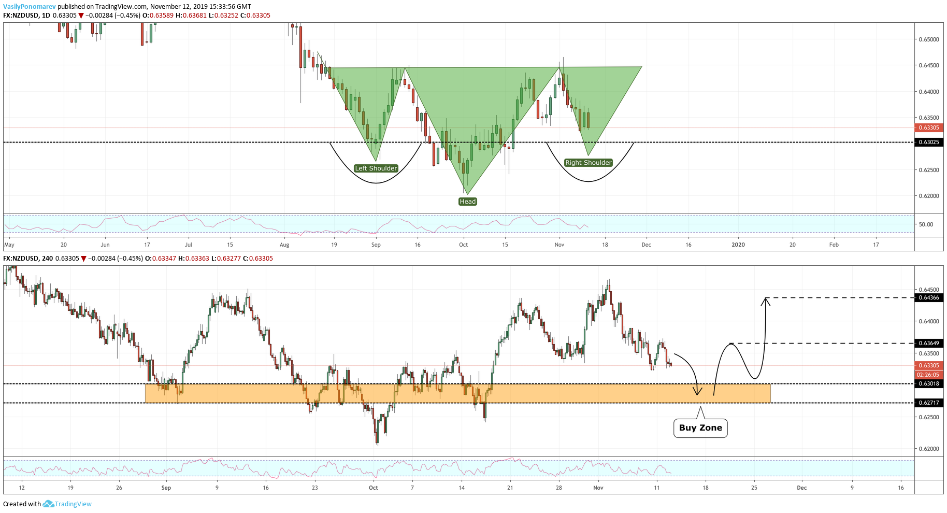This screenshot has height=513, width=947.
Task: Click the lower chart 0.63305 red price tag
Action: pyautogui.click(x=929, y=365)
